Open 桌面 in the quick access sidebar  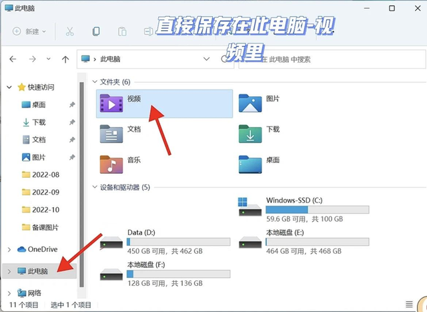33,105
